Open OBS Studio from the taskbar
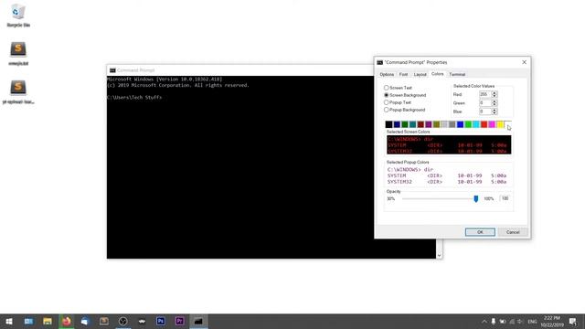585x329 pixels. (123, 321)
